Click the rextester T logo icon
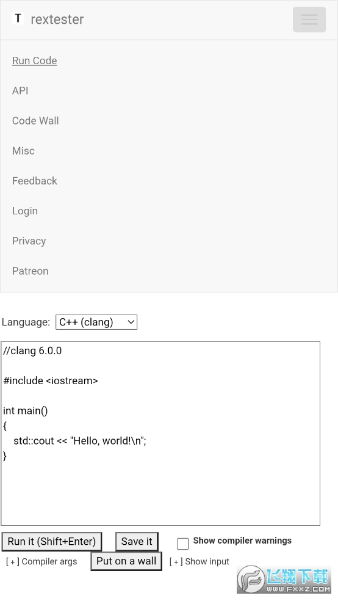 pyautogui.click(x=18, y=18)
